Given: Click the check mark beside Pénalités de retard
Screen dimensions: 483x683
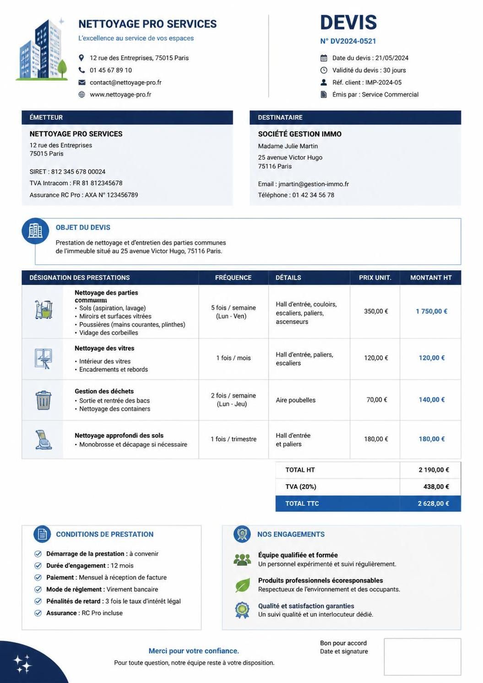Looking at the screenshot, I should [x=38, y=601].
